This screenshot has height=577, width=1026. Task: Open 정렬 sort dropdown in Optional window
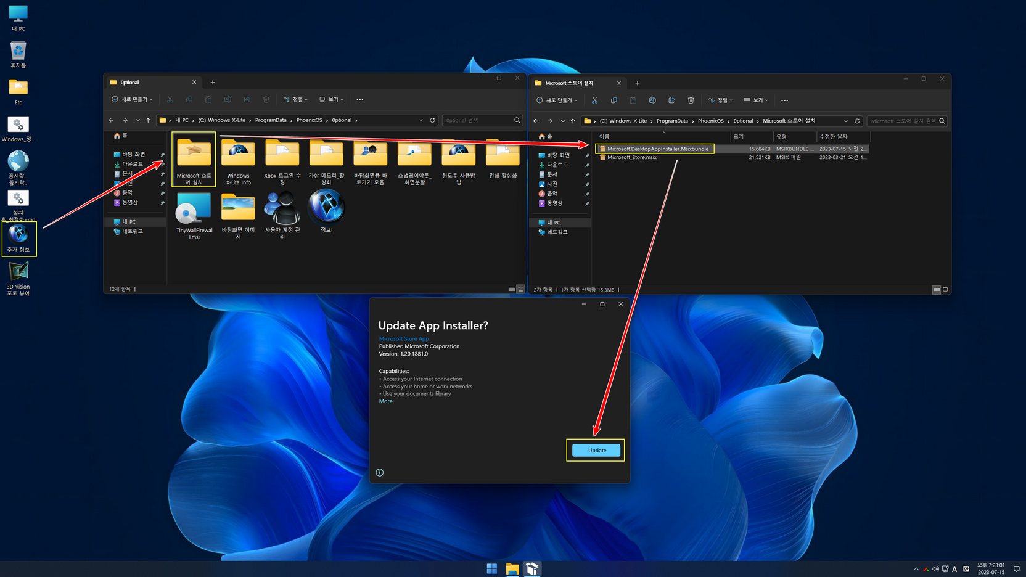coord(295,99)
